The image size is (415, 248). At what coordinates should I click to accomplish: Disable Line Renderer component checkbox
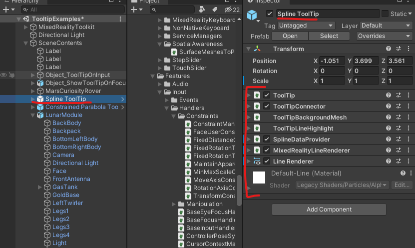click(267, 161)
